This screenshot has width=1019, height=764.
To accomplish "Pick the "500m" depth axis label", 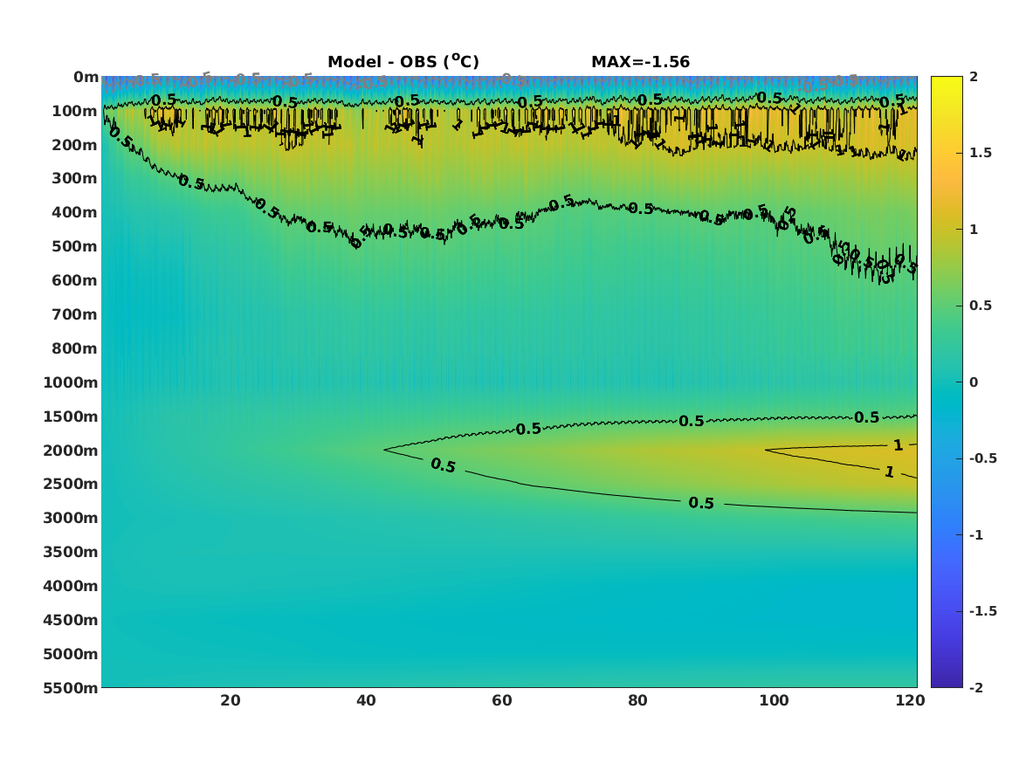I will (x=75, y=247).
